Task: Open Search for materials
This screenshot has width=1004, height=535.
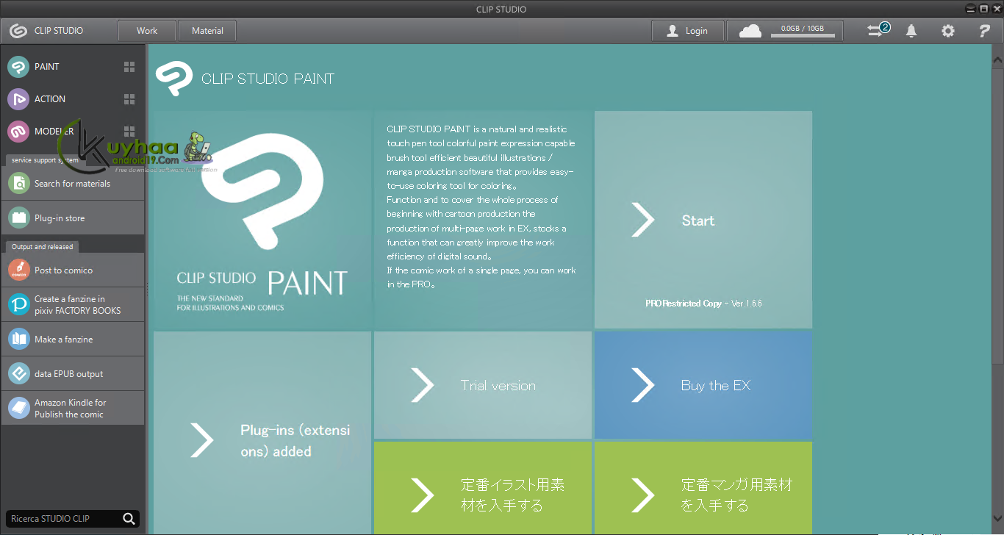Action: pyautogui.click(x=73, y=184)
